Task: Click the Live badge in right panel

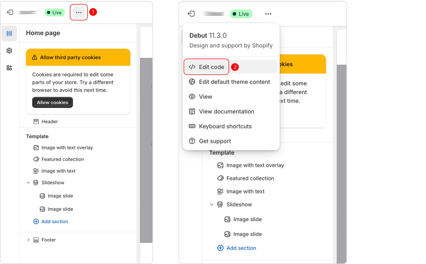Action: (241, 14)
